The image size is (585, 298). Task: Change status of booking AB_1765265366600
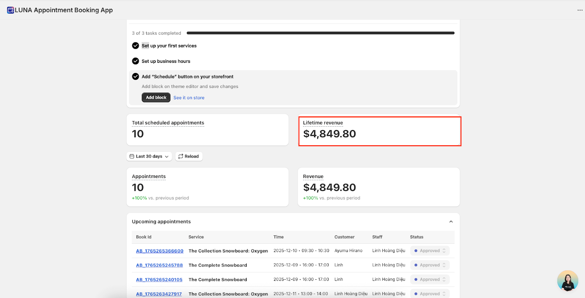(x=430, y=251)
